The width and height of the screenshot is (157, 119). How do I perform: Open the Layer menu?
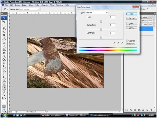pyautogui.click(x=24, y=5)
